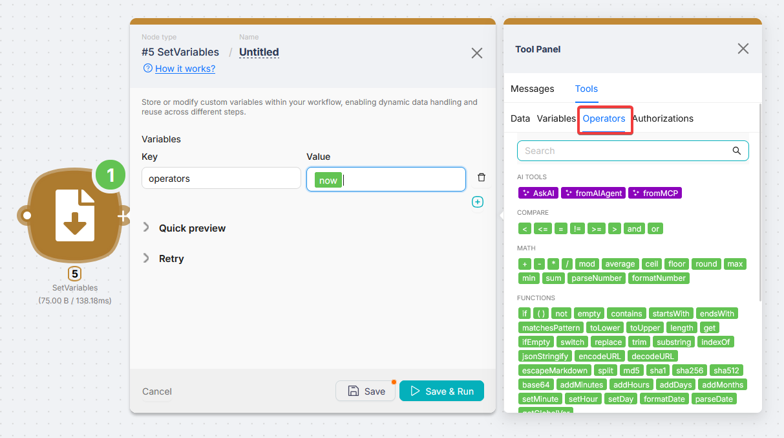Click the search magnifier icon in Tool Panel
Image resolution: width=784 pixels, height=438 pixels.
(x=736, y=151)
